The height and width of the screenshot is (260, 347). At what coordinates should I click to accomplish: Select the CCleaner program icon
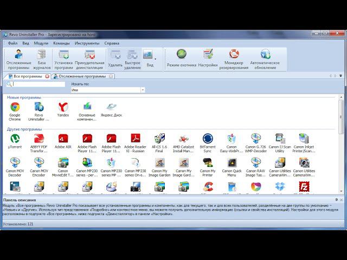[208, 187]
